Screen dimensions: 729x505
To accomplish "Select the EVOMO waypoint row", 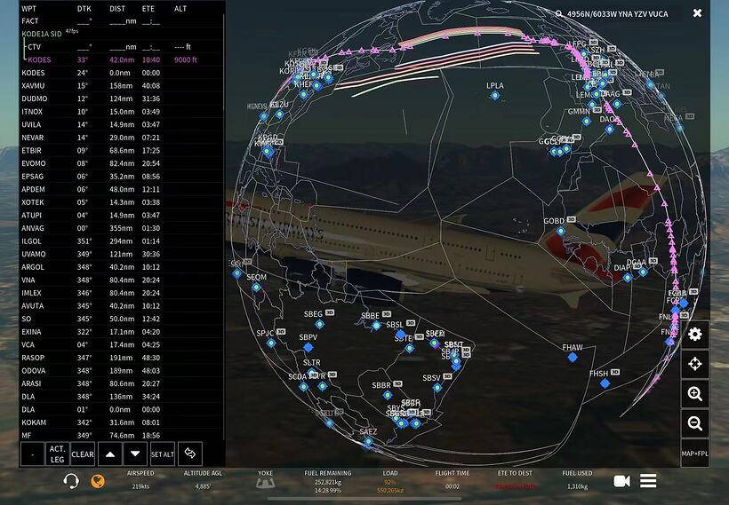I will (121, 164).
